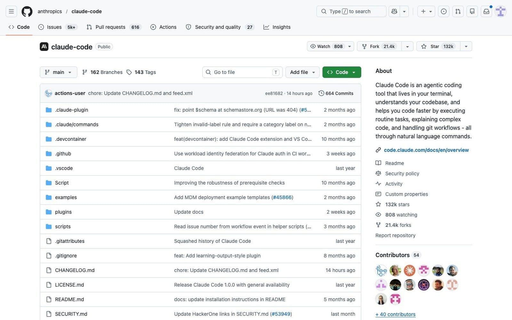
Task: Open the issues shortcut icon in header
Action: (444, 12)
